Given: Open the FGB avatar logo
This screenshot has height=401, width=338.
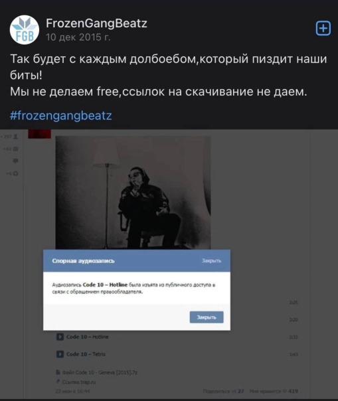Looking at the screenshot, I should (25, 30).
